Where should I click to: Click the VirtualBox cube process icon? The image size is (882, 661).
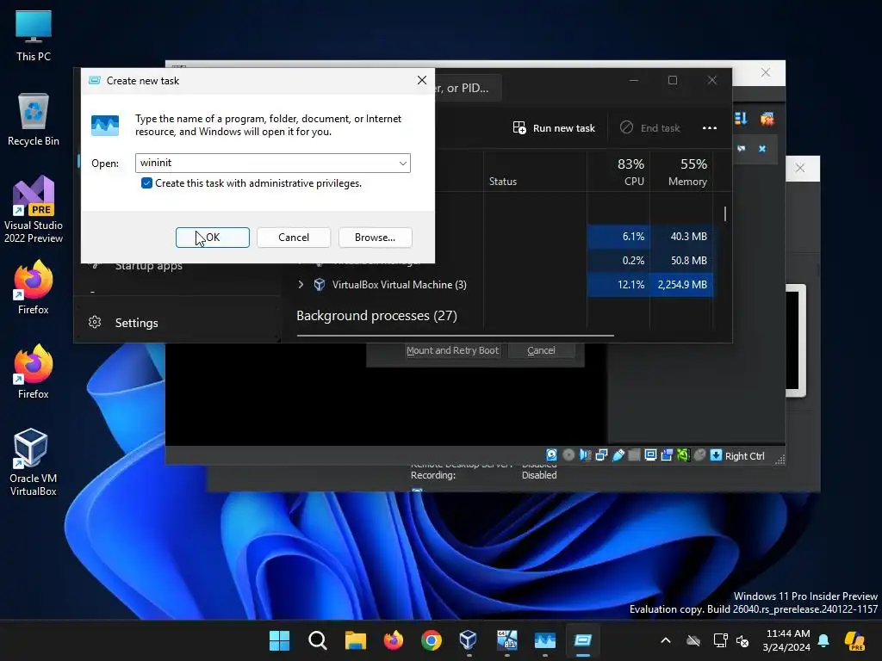(x=320, y=284)
